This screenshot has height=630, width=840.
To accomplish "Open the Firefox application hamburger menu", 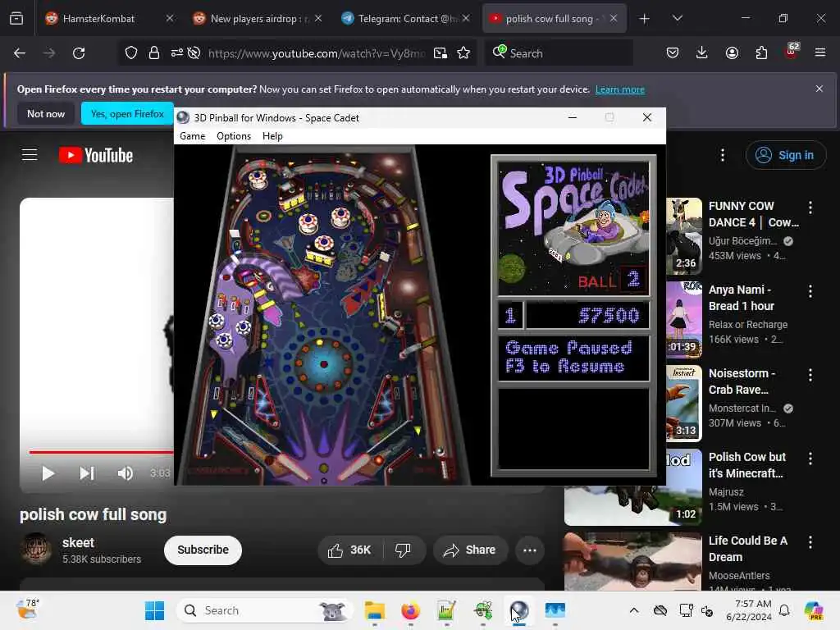I will (820, 52).
